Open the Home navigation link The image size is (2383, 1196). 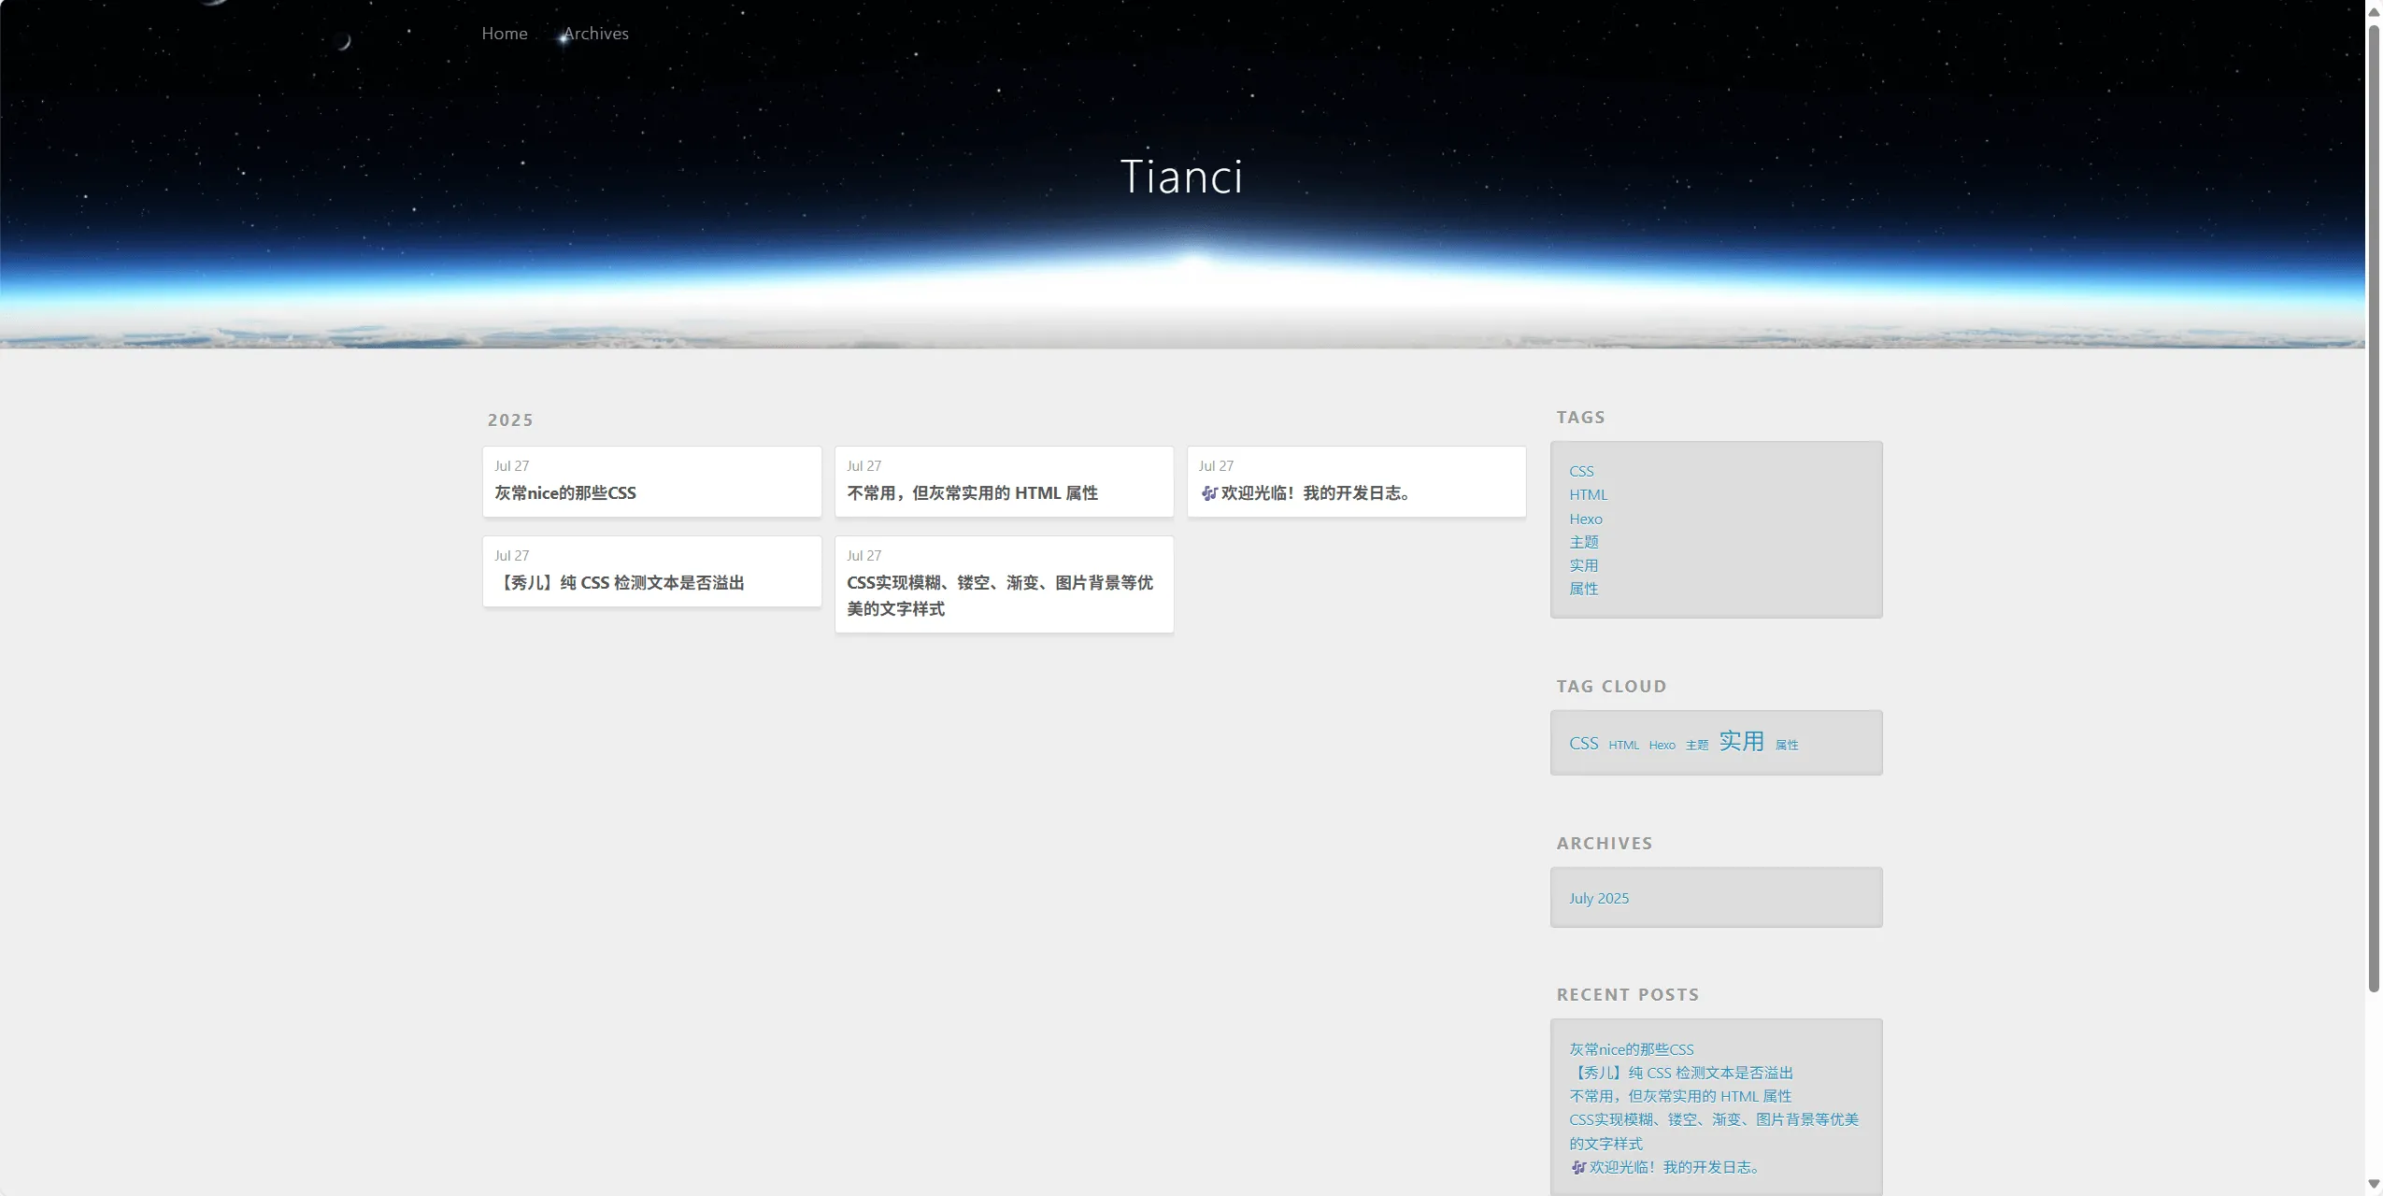(505, 34)
